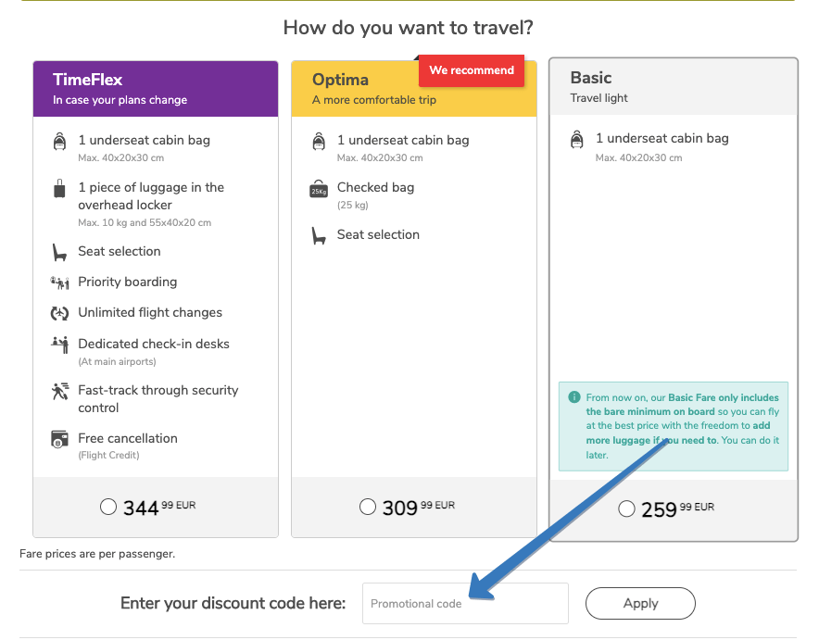Image resolution: width=819 pixels, height=640 pixels.
Task: Click the Dedicated check-in desks icon
Action: point(57,345)
